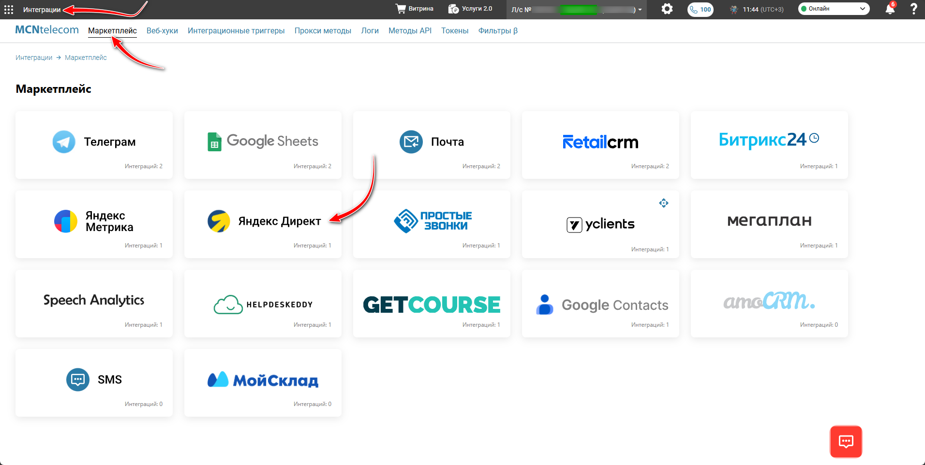
Task: Click the phone balance 100 badge
Action: 701,9
